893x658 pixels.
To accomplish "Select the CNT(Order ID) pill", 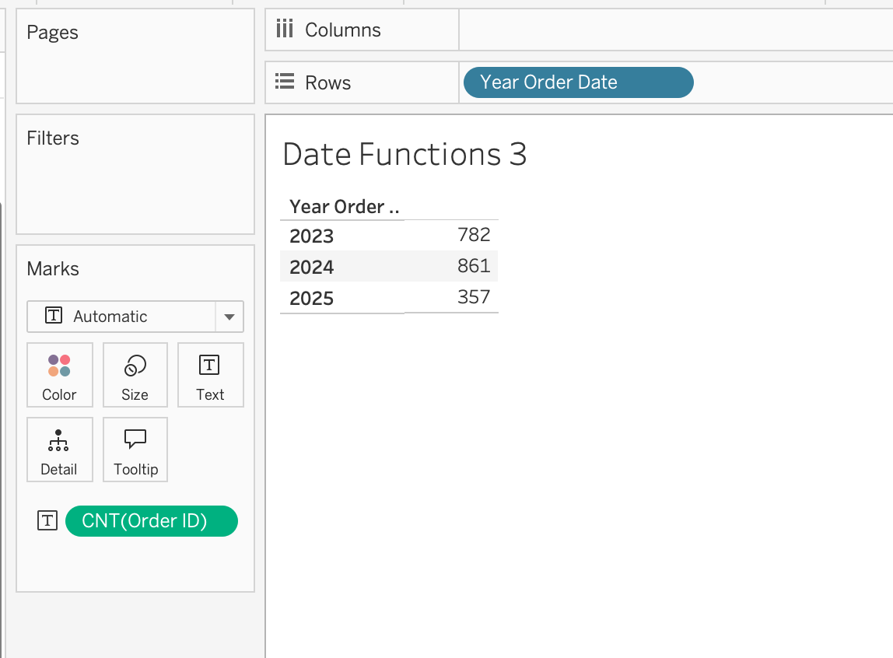I will (x=151, y=521).
